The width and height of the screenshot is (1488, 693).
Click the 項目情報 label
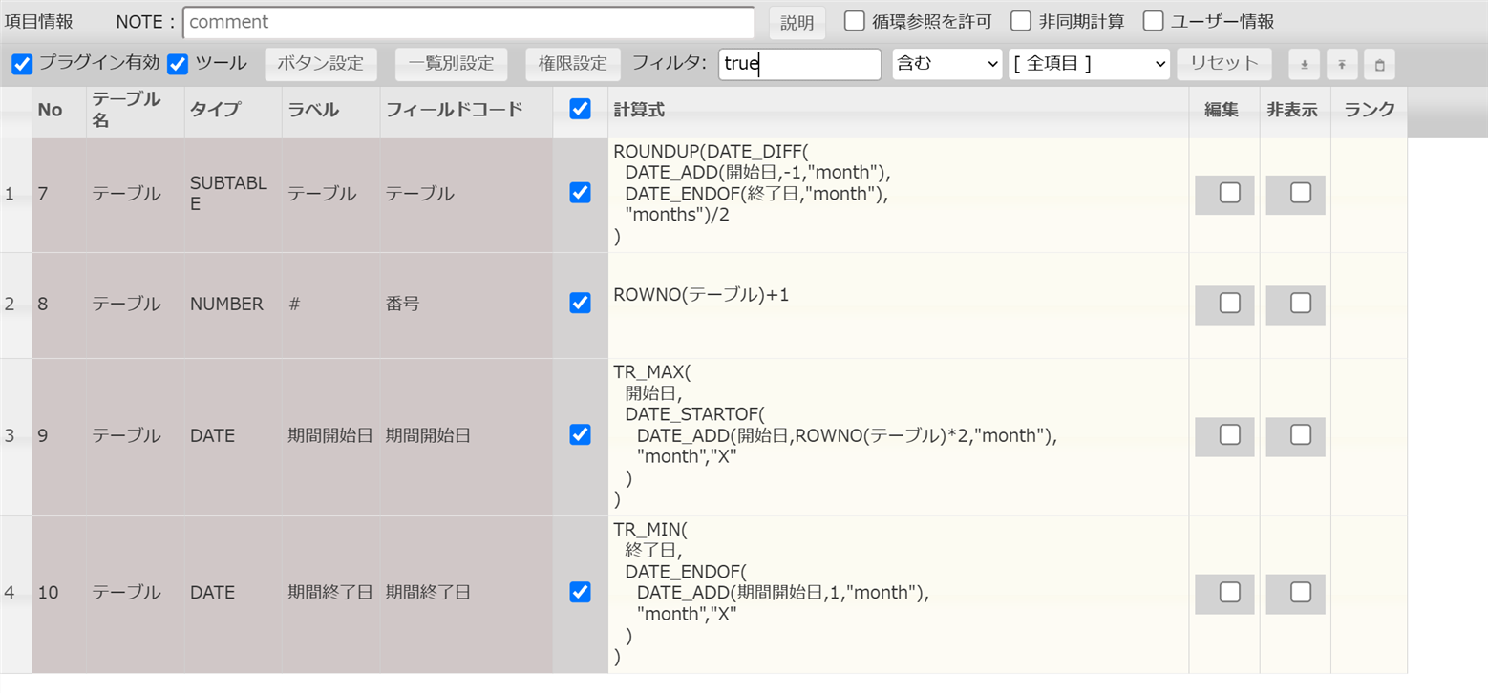pos(39,21)
